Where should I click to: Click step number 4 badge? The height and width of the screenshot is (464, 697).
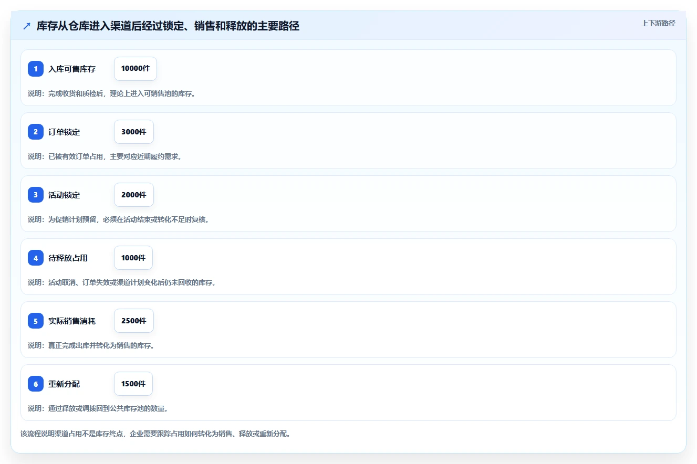pyautogui.click(x=36, y=258)
